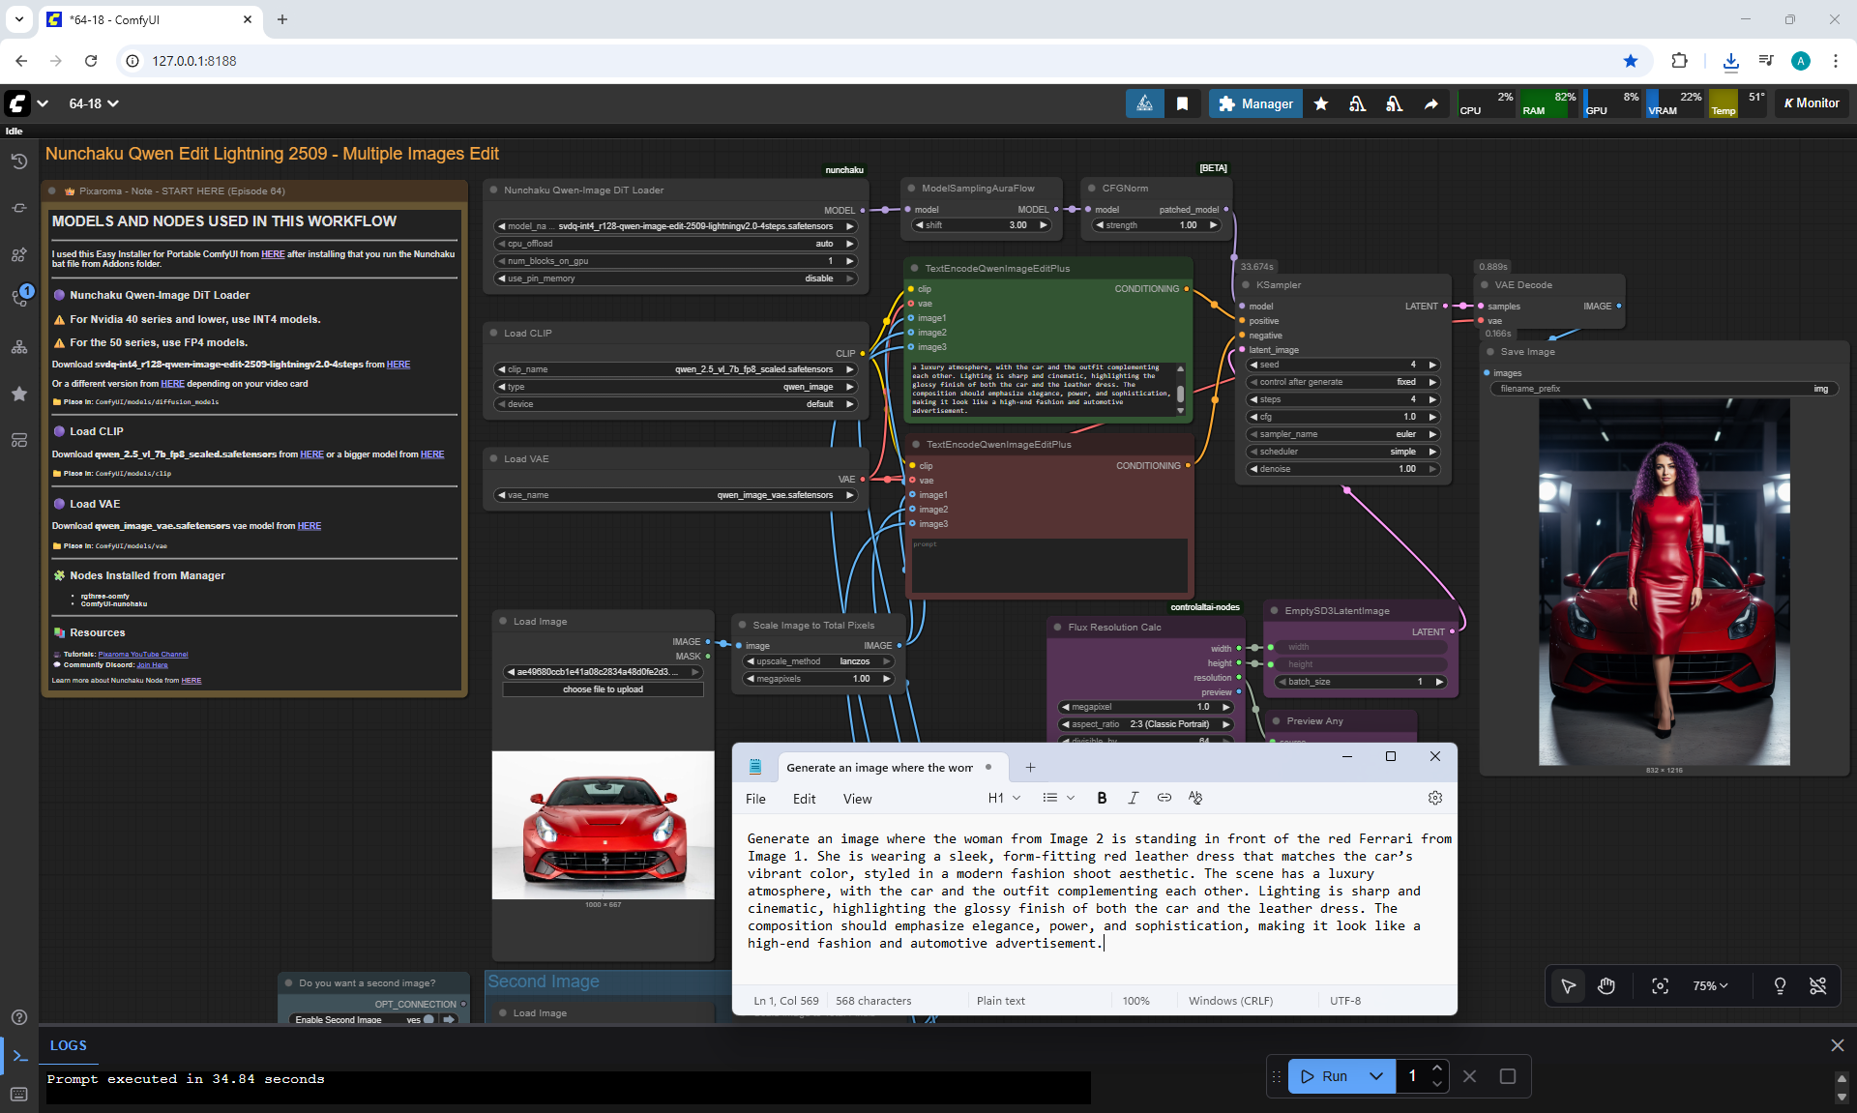Click choose file to upload button
The height and width of the screenshot is (1113, 1857).
click(x=603, y=689)
